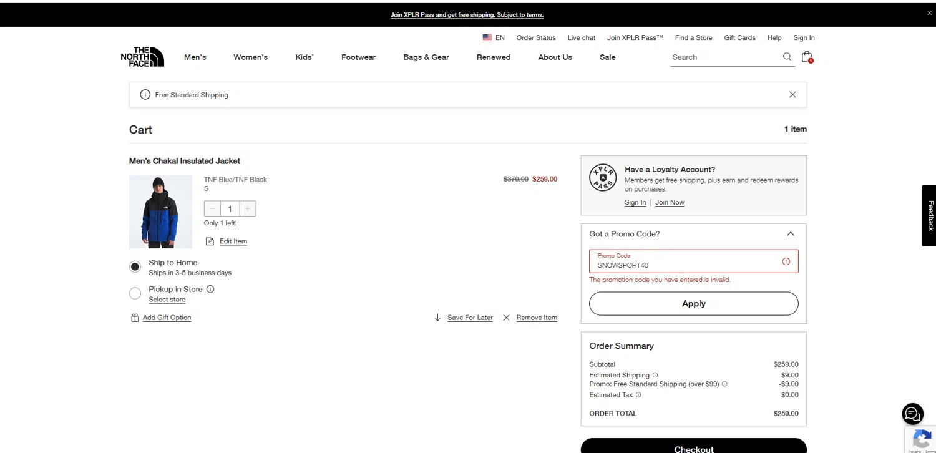Click the promo code error alert icon

point(786,261)
